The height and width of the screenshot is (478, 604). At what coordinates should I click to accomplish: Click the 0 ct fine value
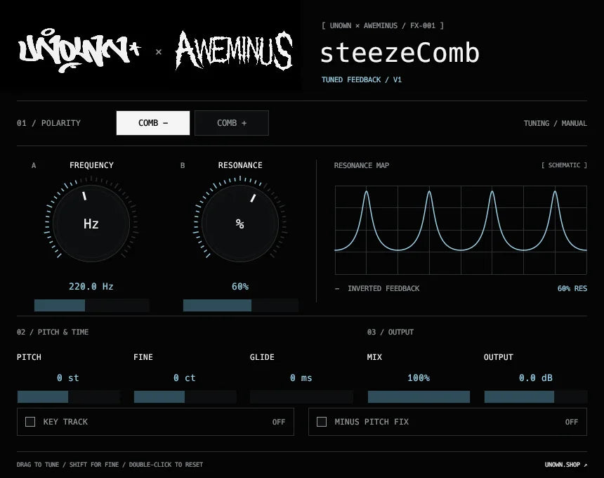click(x=185, y=377)
